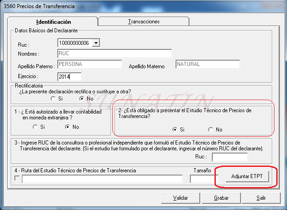The image size is (287, 210).
Task: Select Si for Estudio Técnico obligation
Action: pos(175,130)
